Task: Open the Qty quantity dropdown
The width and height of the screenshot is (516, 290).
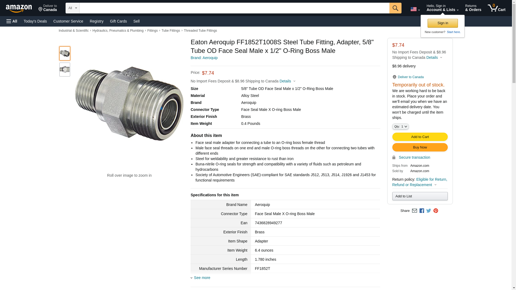Action: pos(400,126)
